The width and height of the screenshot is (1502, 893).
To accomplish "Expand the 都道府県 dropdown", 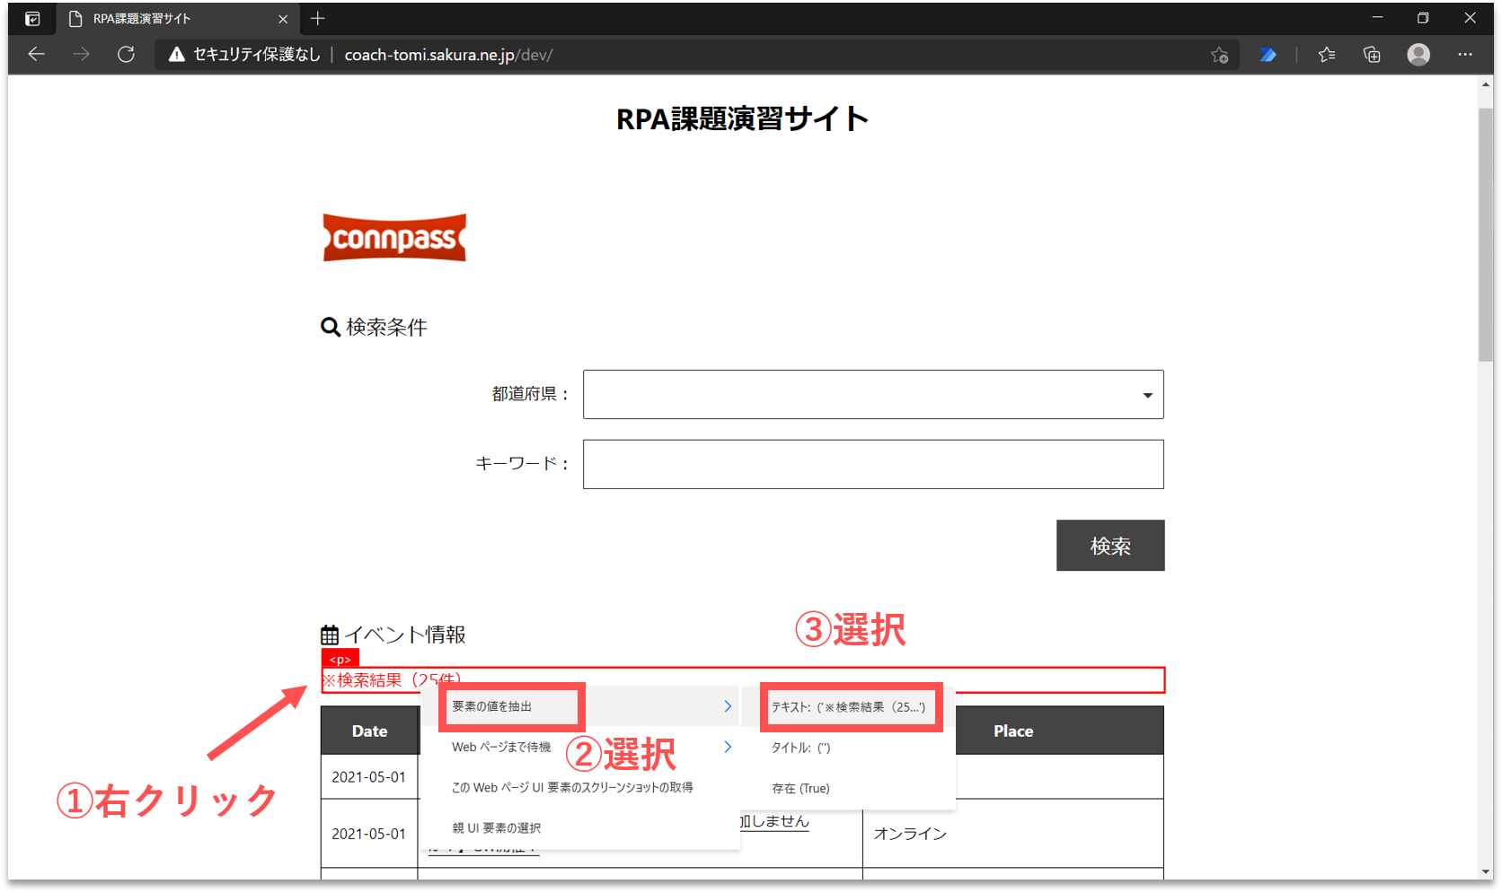I will (x=1147, y=395).
